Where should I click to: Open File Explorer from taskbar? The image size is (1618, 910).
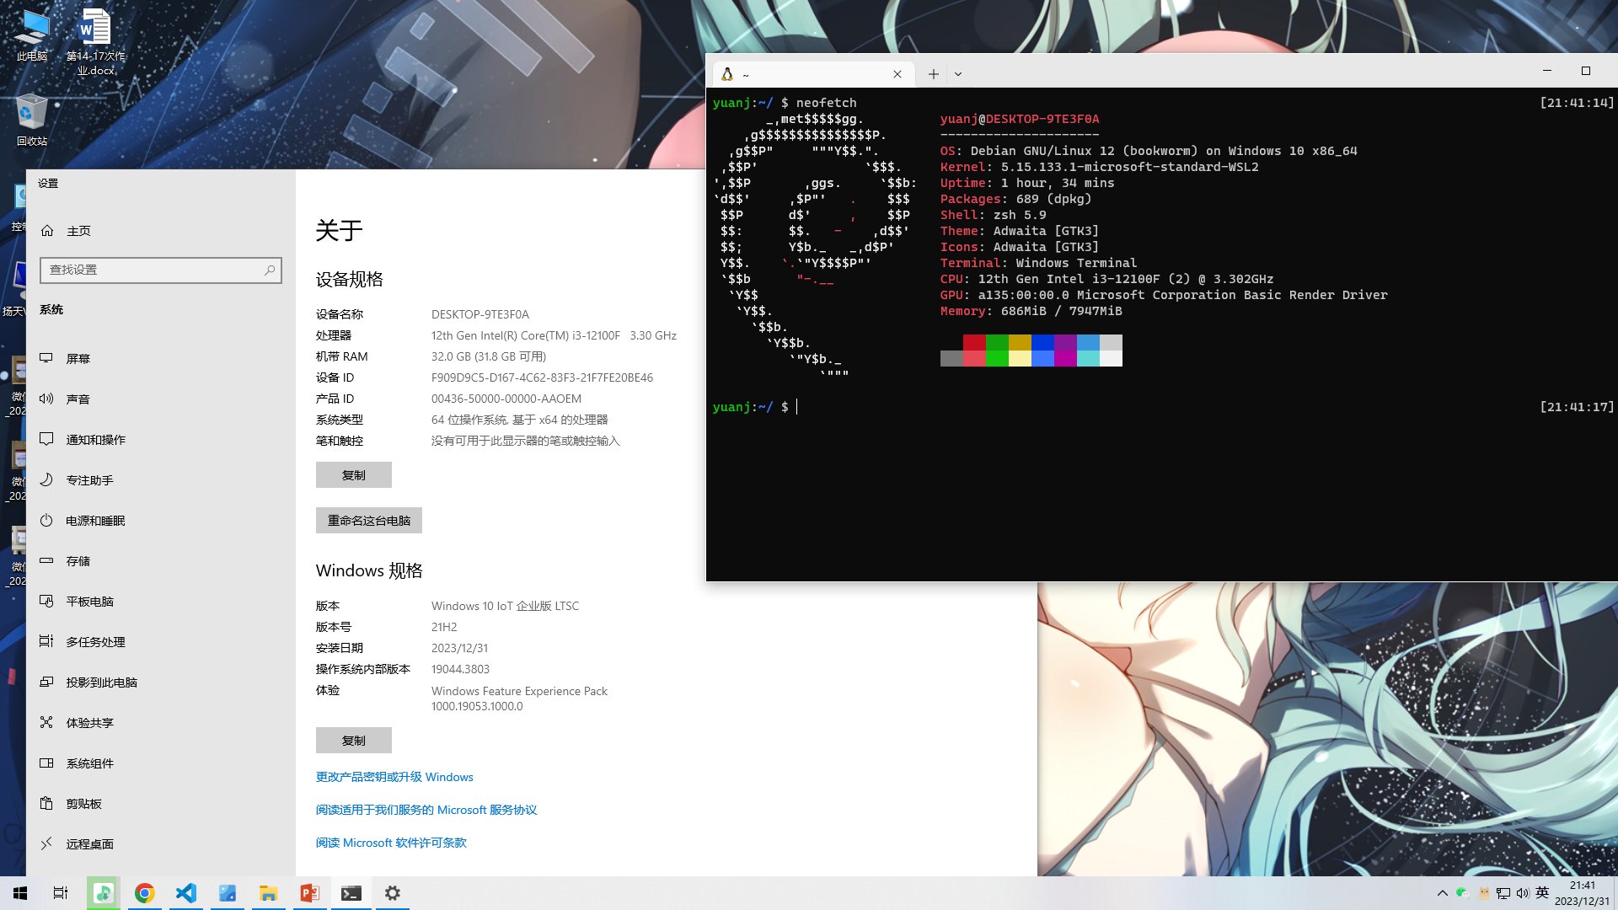click(268, 893)
